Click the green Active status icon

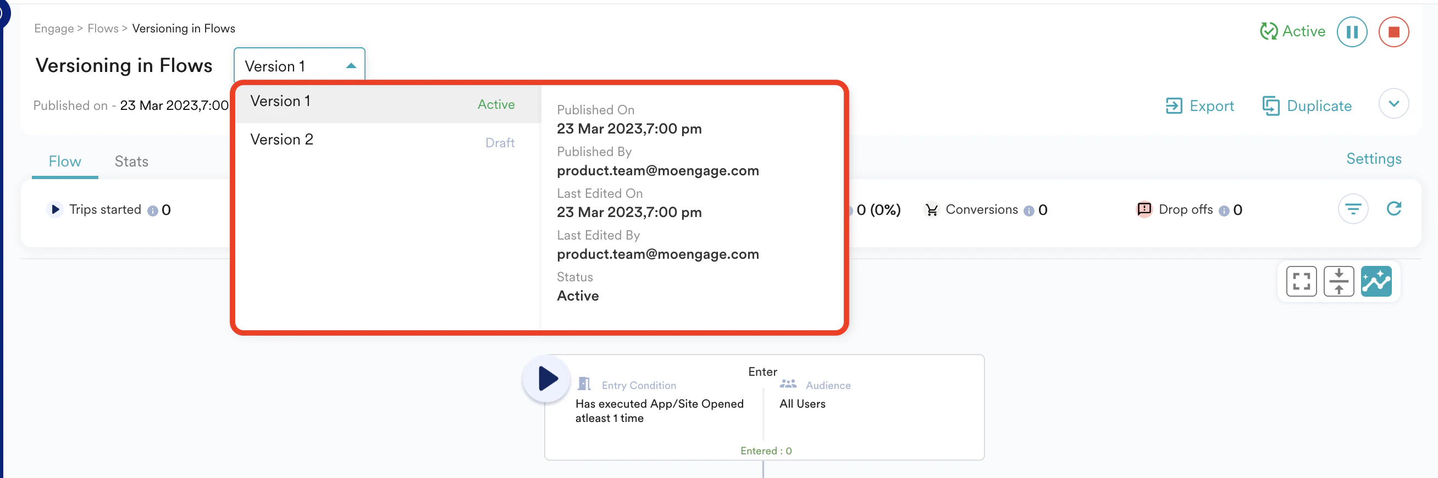1268,31
